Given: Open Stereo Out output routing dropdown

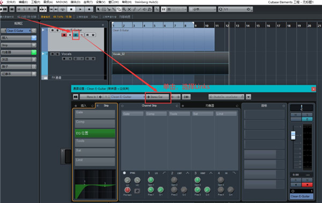Looking at the screenshot, I should tap(158, 97).
